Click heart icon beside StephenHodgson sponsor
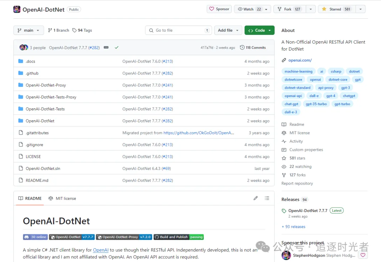Image resolution: width=381 pixels, height=262 pixels. pos(363,255)
